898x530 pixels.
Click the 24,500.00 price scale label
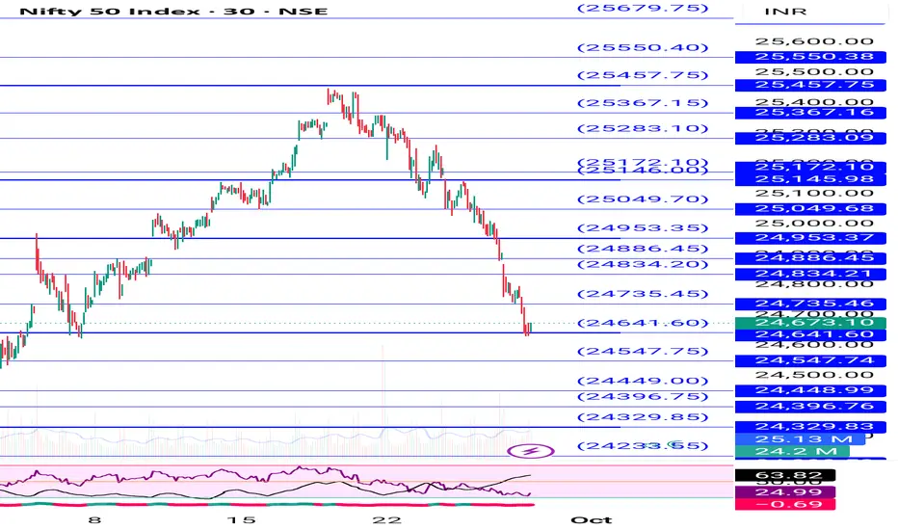(814, 375)
